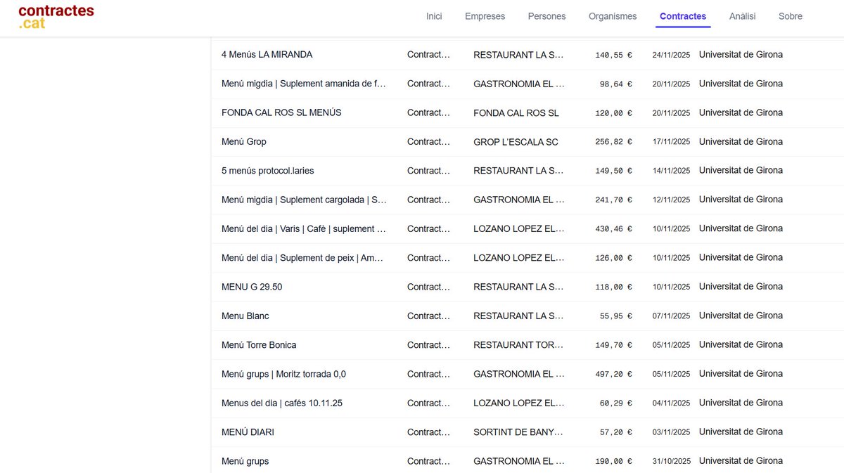Click the 497,20 € amount

coord(613,374)
